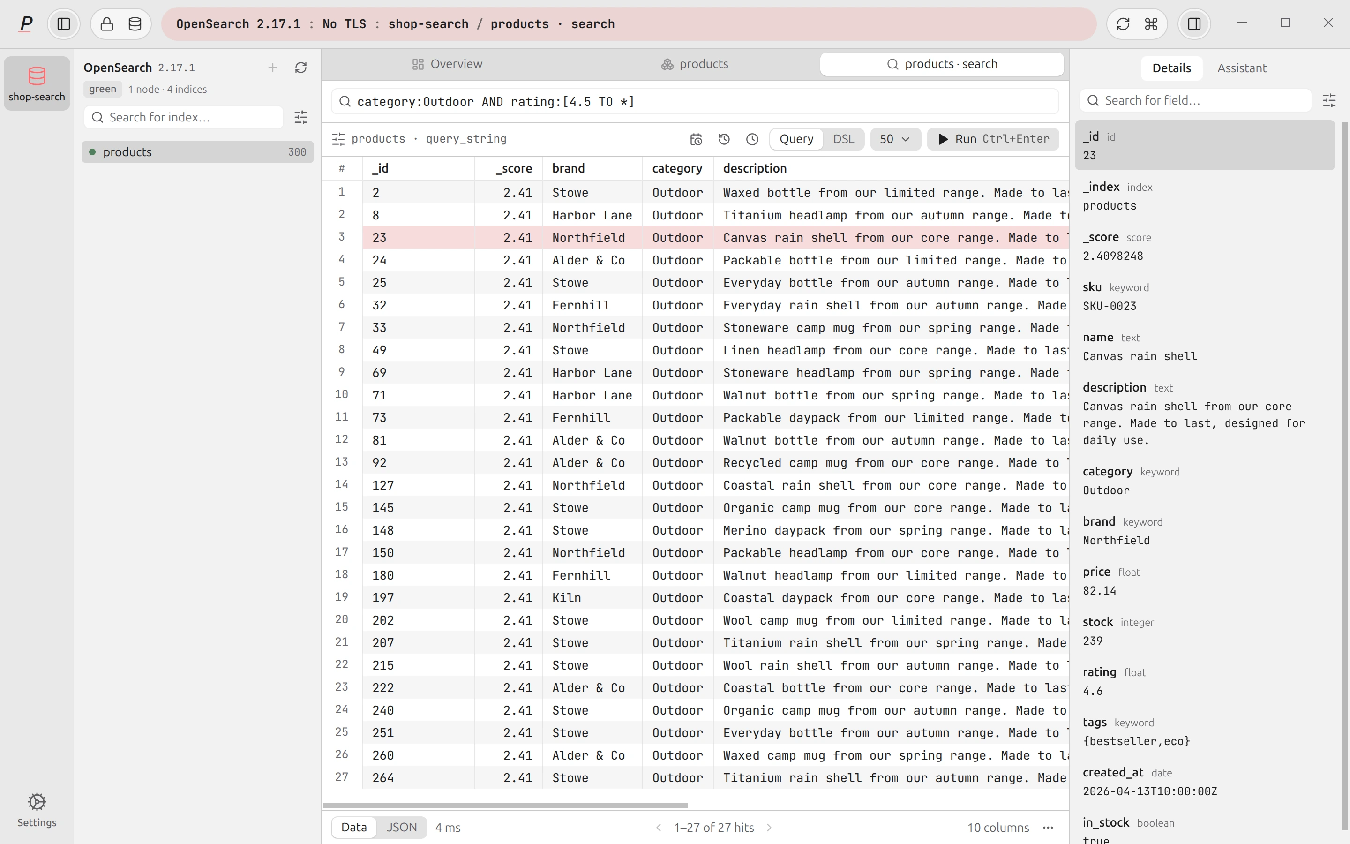The width and height of the screenshot is (1350, 844).
Task: Select the shop-search connection icon
Action: pyautogui.click(x=37, y=83)
